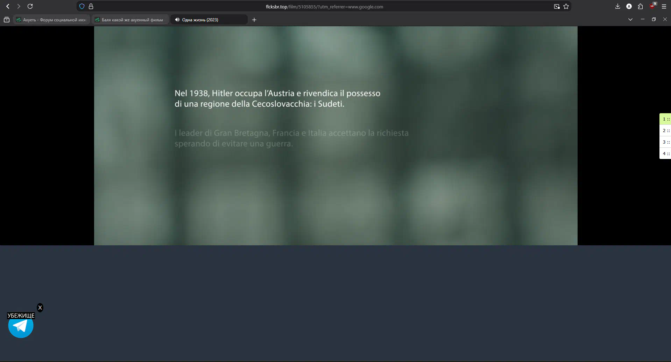Open the Firefox View tab list icon
671x362 pixels.
[x=6, y=20]
